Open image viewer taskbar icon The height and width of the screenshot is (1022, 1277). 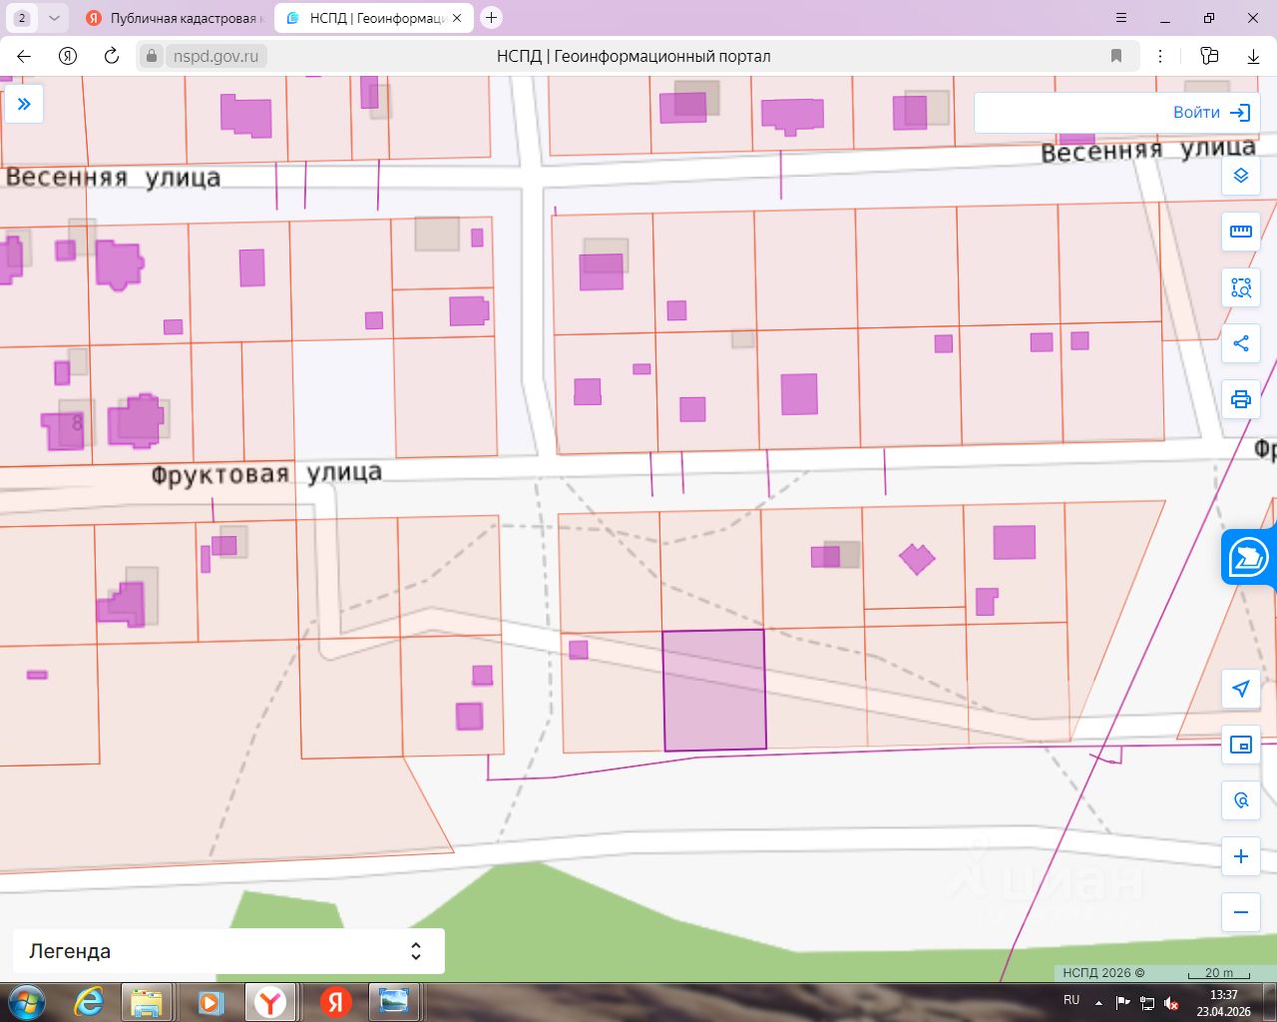394,1002
